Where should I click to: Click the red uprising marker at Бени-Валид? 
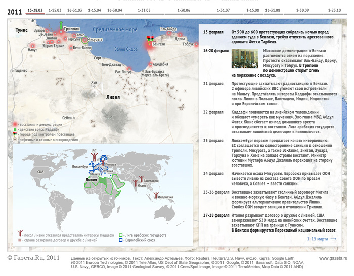coord(71,48)
